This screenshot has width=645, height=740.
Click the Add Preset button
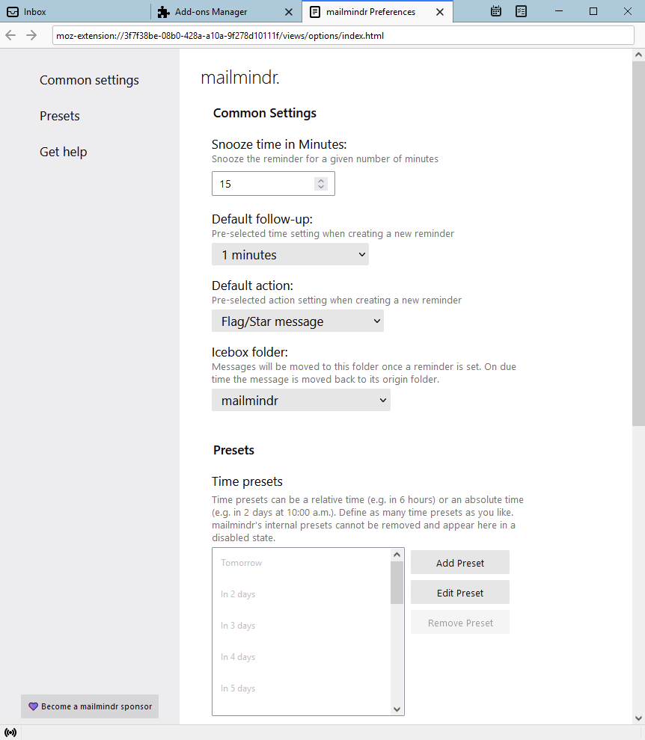click(459, 563)
